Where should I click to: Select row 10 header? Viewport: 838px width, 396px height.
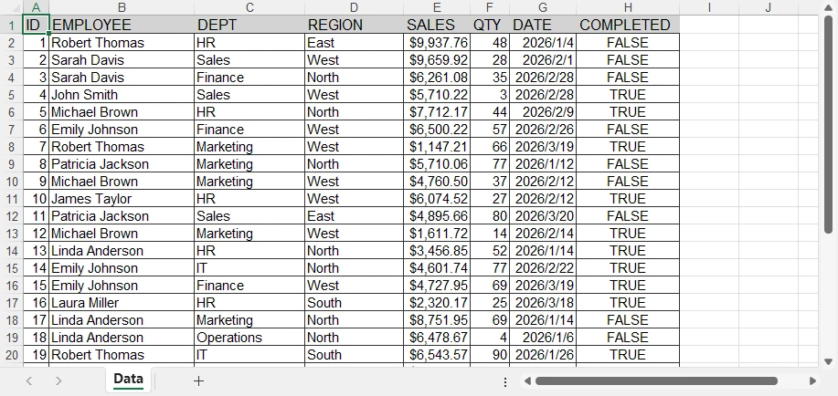tap(11, 182)
